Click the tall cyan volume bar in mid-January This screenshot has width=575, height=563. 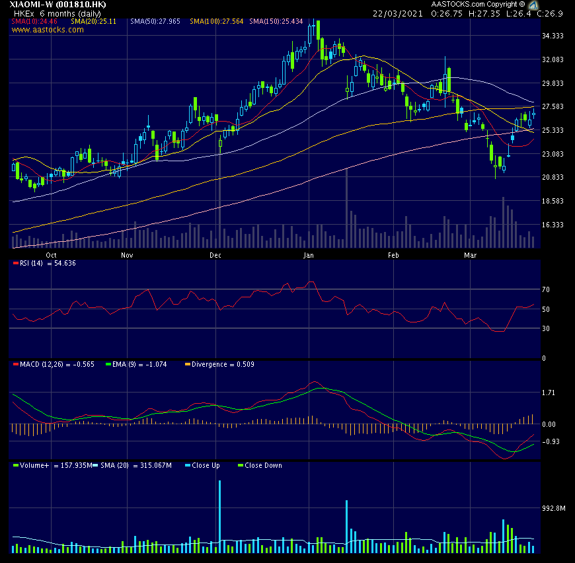pos(346,527)
